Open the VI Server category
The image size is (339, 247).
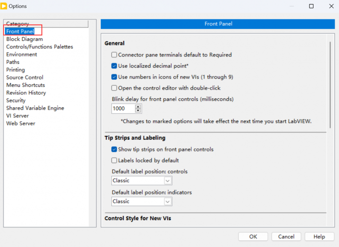(x=17, y=116)
